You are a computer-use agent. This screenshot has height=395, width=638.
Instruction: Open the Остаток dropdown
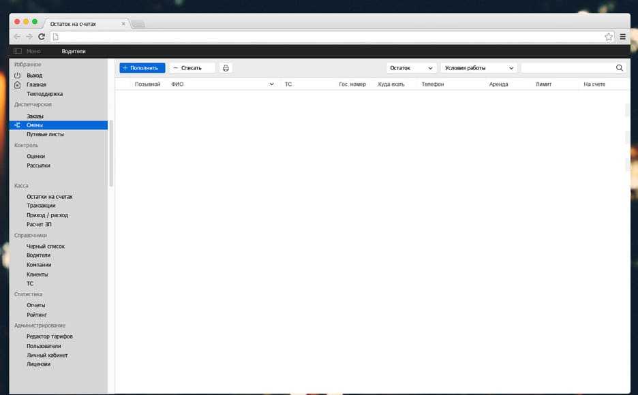[411, 68]
